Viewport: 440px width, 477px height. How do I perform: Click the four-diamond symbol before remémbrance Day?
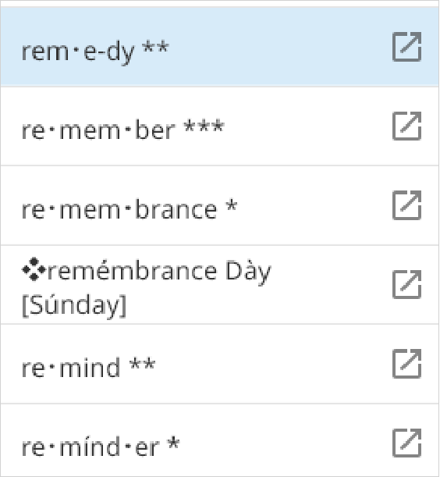tap(34, 269)
